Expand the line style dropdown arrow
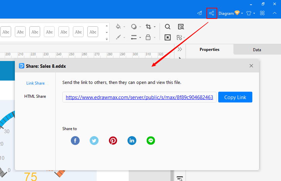This screenshot has height=181, width=281. 140,38
